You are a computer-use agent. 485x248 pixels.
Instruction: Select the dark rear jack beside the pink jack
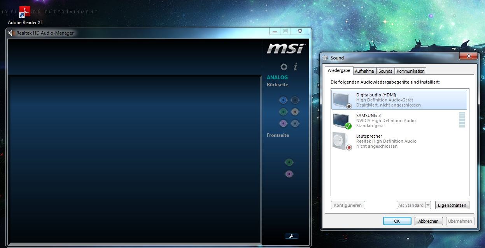coord(295,124)
